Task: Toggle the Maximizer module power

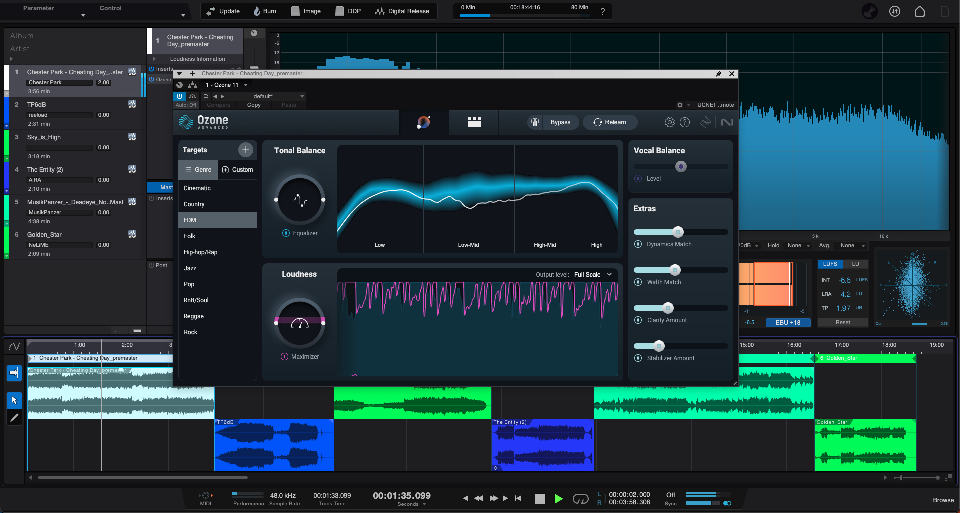Action: click(x=284, y=357)
